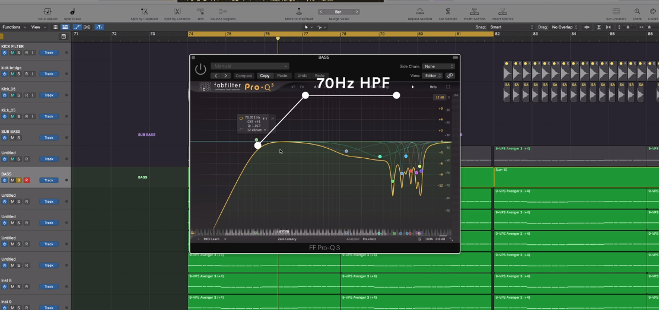Disable record on the BASS track
Screen dimensions: 659x310
coord(27,180)
